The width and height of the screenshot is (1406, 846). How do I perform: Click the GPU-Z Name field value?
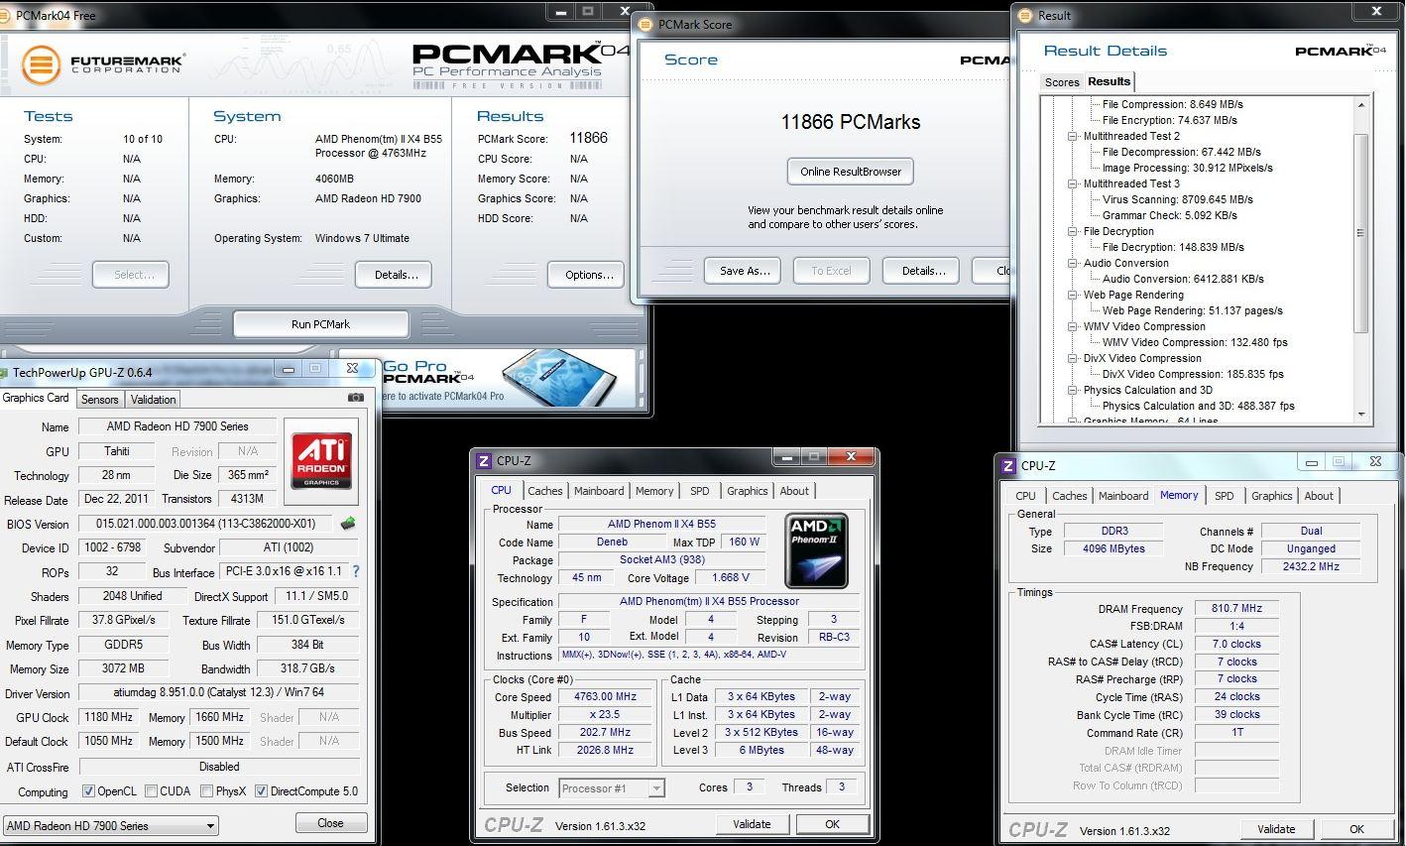[177, 426]
